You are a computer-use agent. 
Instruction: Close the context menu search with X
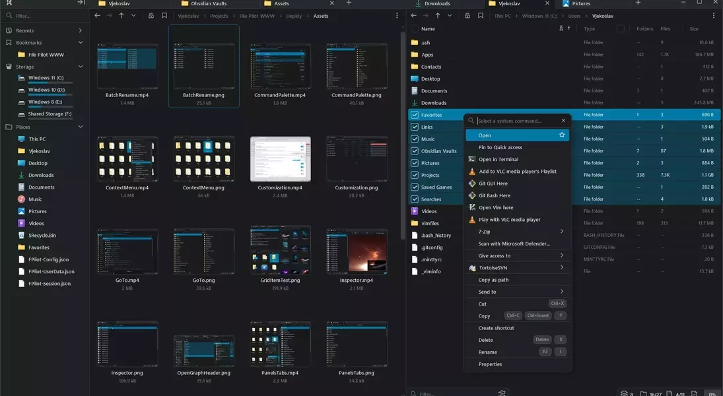[x=563, y=121]
